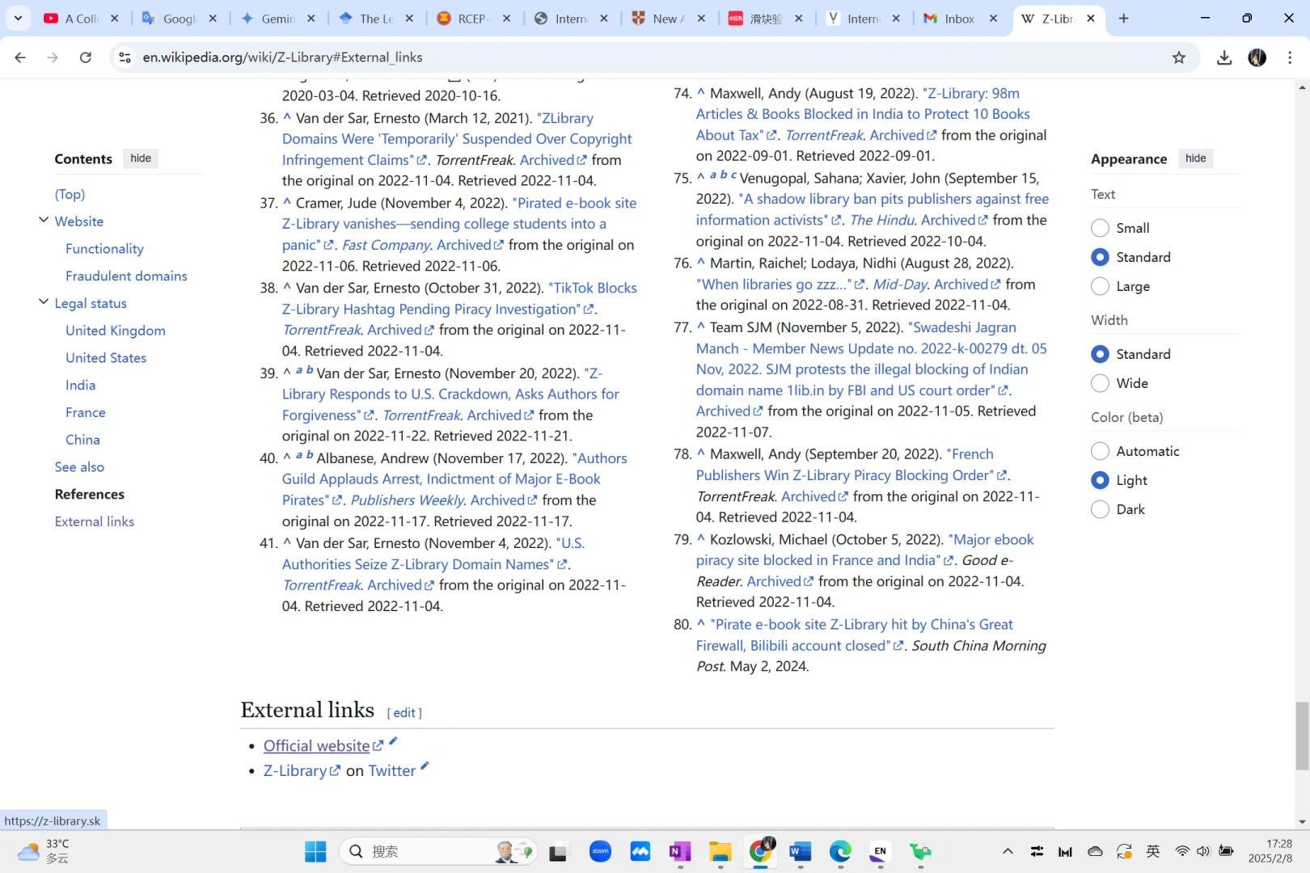
Task: Select Large text size
Action: pos(1100,286)
